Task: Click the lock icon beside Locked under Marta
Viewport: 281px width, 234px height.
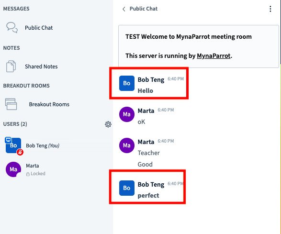Action: pos(28,174)
